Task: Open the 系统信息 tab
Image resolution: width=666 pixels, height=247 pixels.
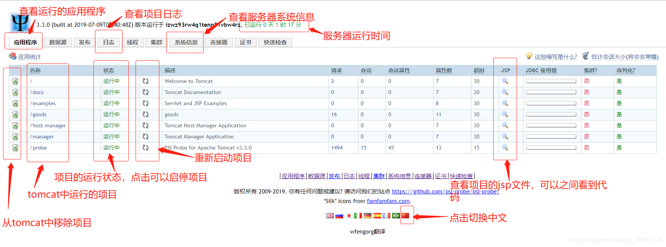Action: pyautogui.click(x=186, y=42)
